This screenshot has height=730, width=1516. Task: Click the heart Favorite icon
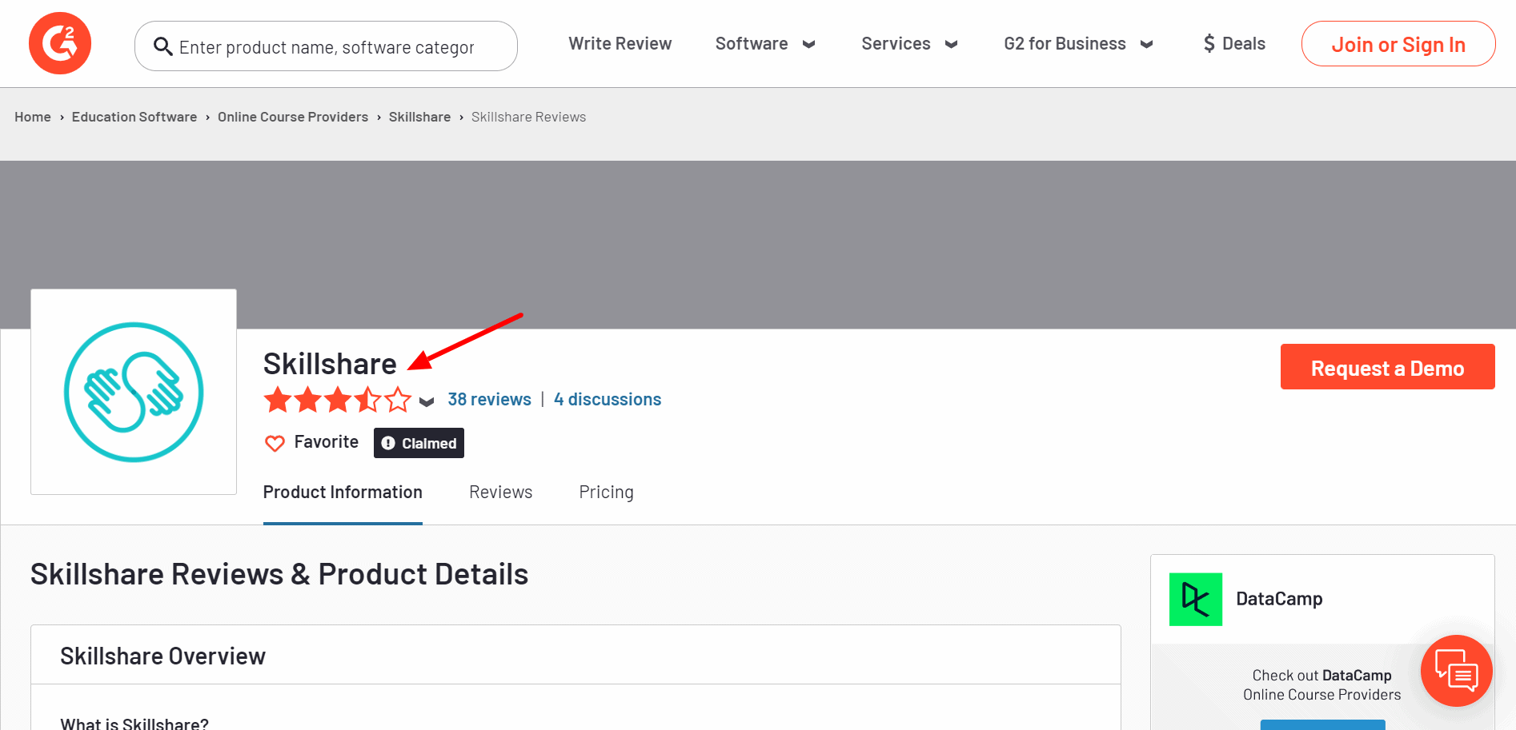tap(275, 443)
